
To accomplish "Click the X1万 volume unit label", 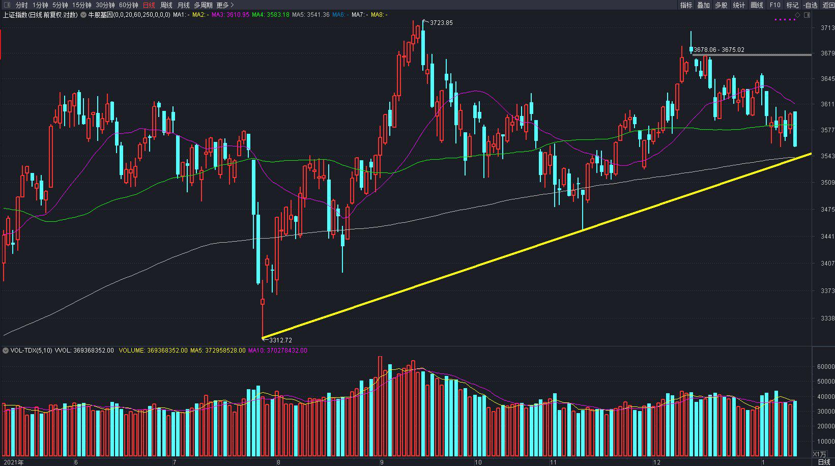I will point(819,454).
